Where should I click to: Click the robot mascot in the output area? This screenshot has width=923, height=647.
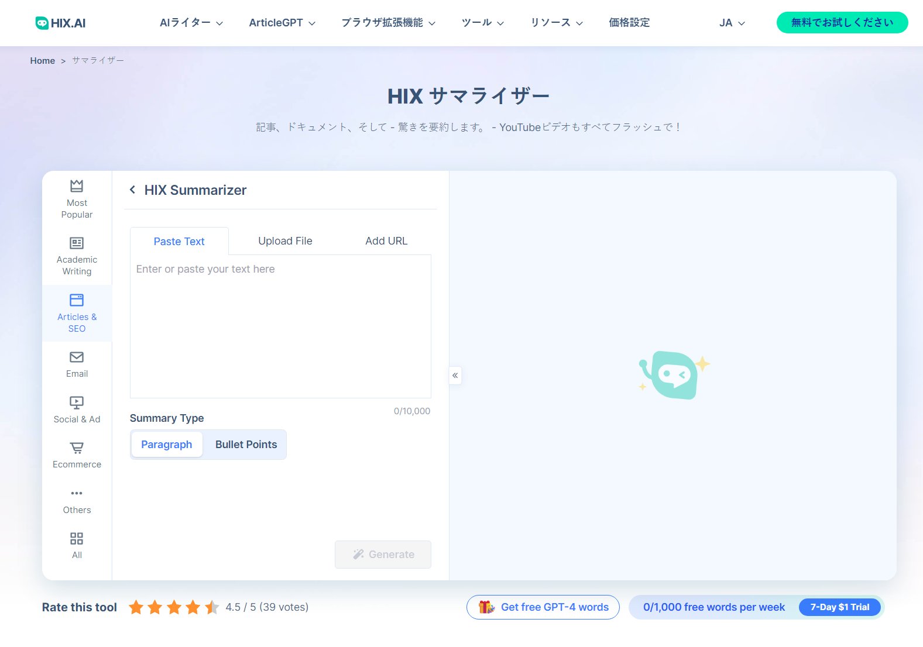point(674,375)
